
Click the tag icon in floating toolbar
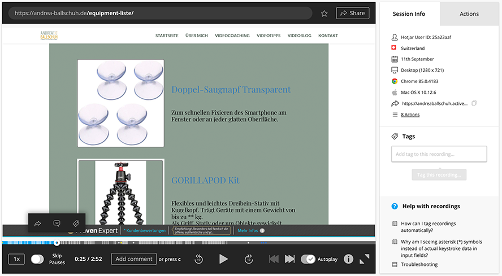click(x=76, y=224)
